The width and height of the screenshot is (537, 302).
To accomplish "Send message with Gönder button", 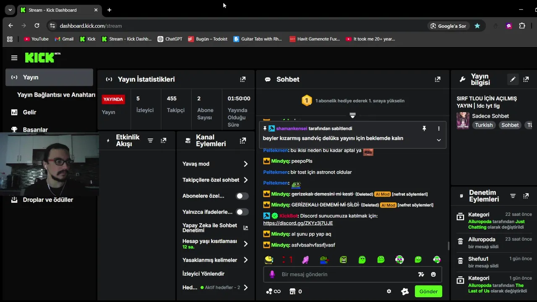I will tap(428, 291).
